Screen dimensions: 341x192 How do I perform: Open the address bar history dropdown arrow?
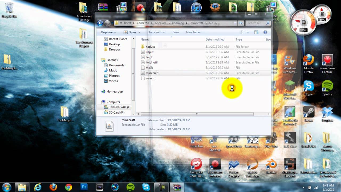coord(234,23)
